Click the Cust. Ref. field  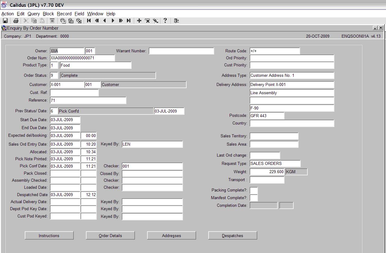coord(74,93)
